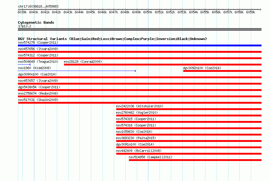Click the gray 17p13.2 cytogenetic band bar
The width and height of the screenshot is (270, 181).
pos(140,29)
